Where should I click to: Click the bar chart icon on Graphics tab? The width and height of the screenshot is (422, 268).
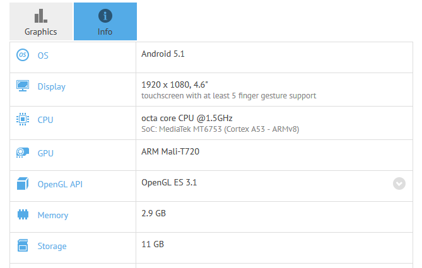coord(40,16)
